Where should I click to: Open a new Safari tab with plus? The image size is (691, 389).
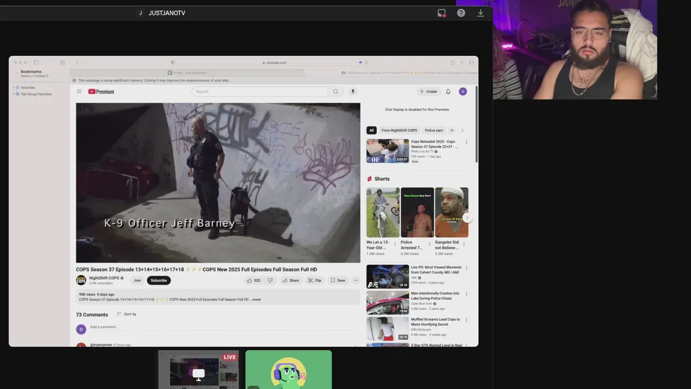(x=462, y=62)
